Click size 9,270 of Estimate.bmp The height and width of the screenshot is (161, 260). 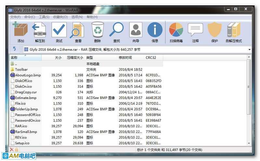click(x=57, y=98)
